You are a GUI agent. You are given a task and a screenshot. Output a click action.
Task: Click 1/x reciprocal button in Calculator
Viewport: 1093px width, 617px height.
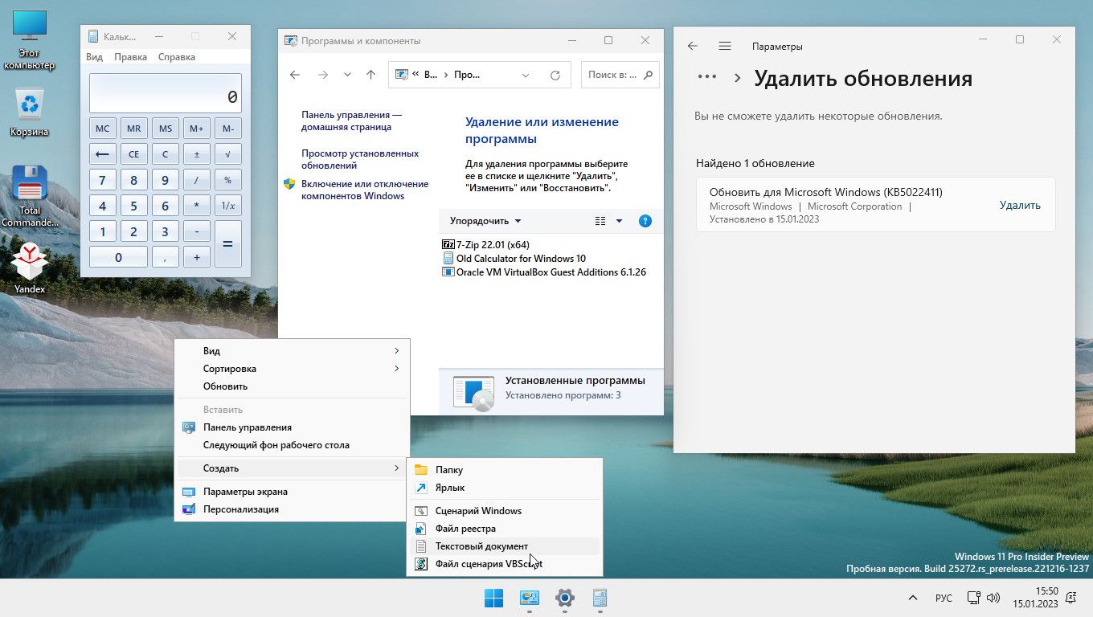coord(228,206)
